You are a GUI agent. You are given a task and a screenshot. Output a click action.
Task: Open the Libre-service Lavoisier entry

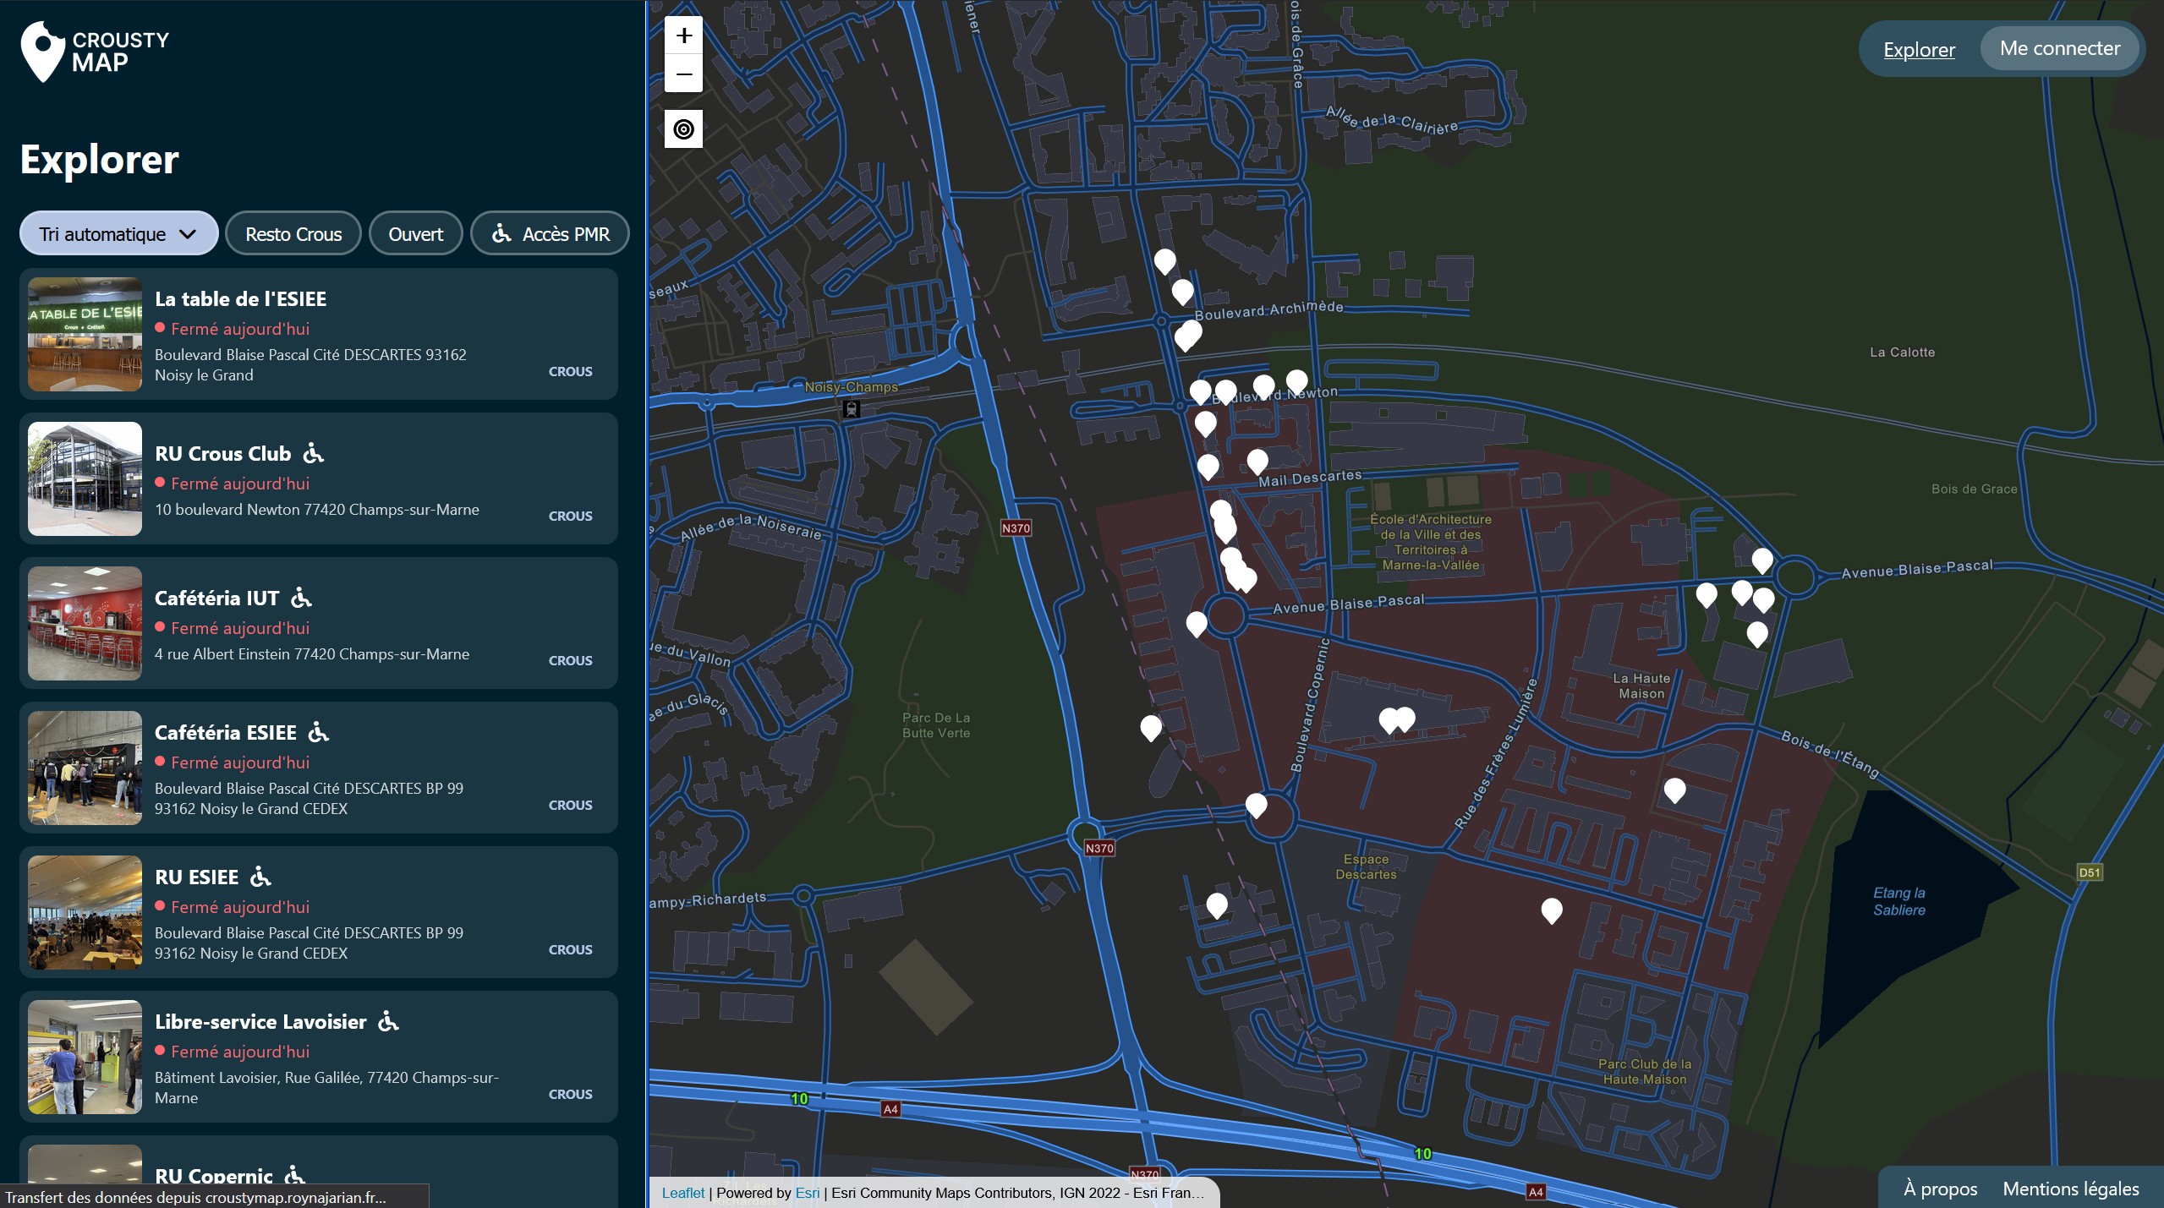319,1057
